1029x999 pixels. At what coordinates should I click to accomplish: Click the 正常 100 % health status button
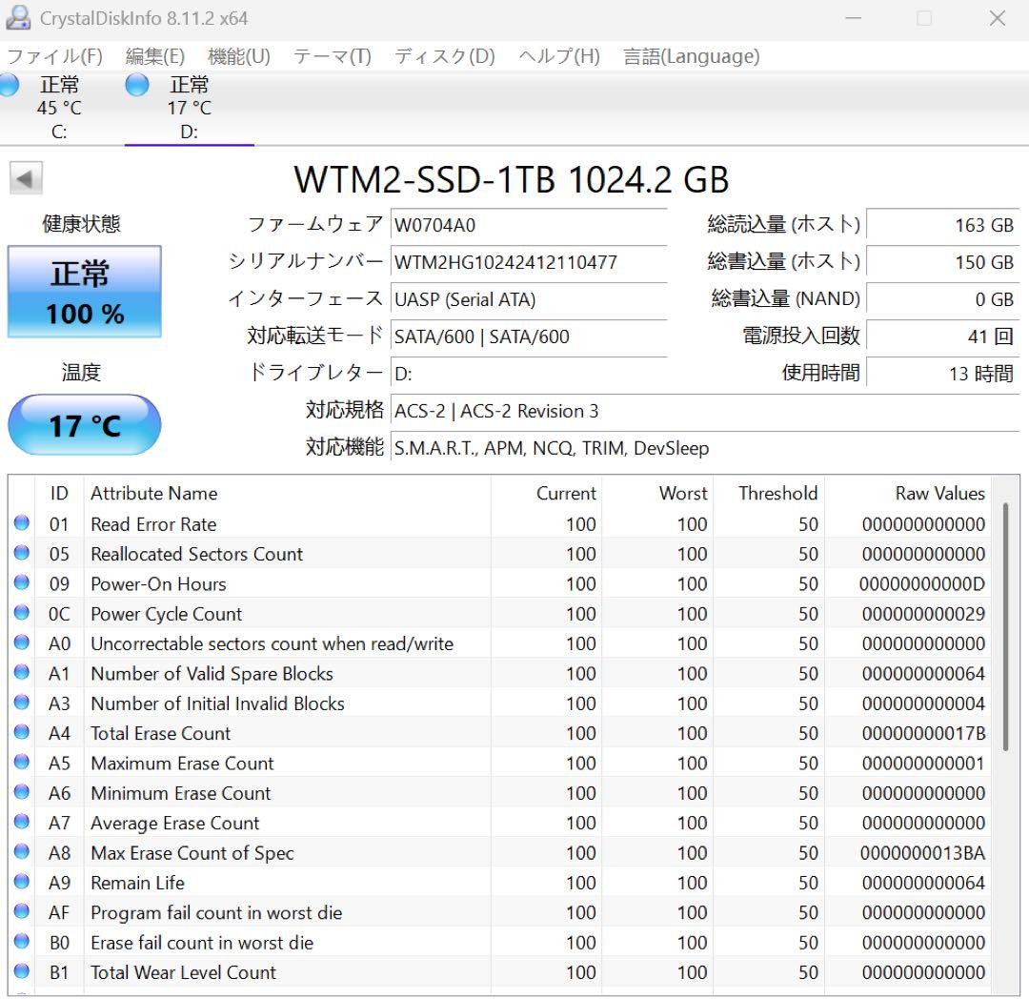click(x=85, y=292)
